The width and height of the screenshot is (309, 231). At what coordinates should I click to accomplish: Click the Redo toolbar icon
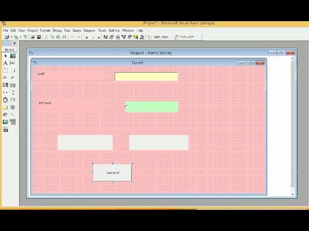(x=78, y=37)
